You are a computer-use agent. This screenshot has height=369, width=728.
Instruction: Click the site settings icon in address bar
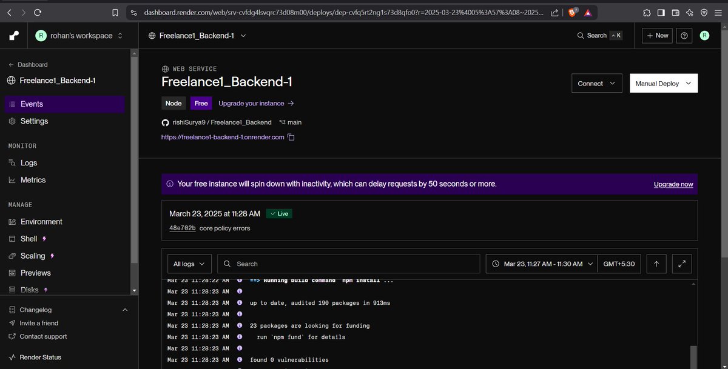[133, 12]
